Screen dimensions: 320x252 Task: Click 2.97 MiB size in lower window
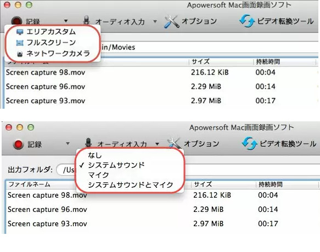click(x=209, y=223)
